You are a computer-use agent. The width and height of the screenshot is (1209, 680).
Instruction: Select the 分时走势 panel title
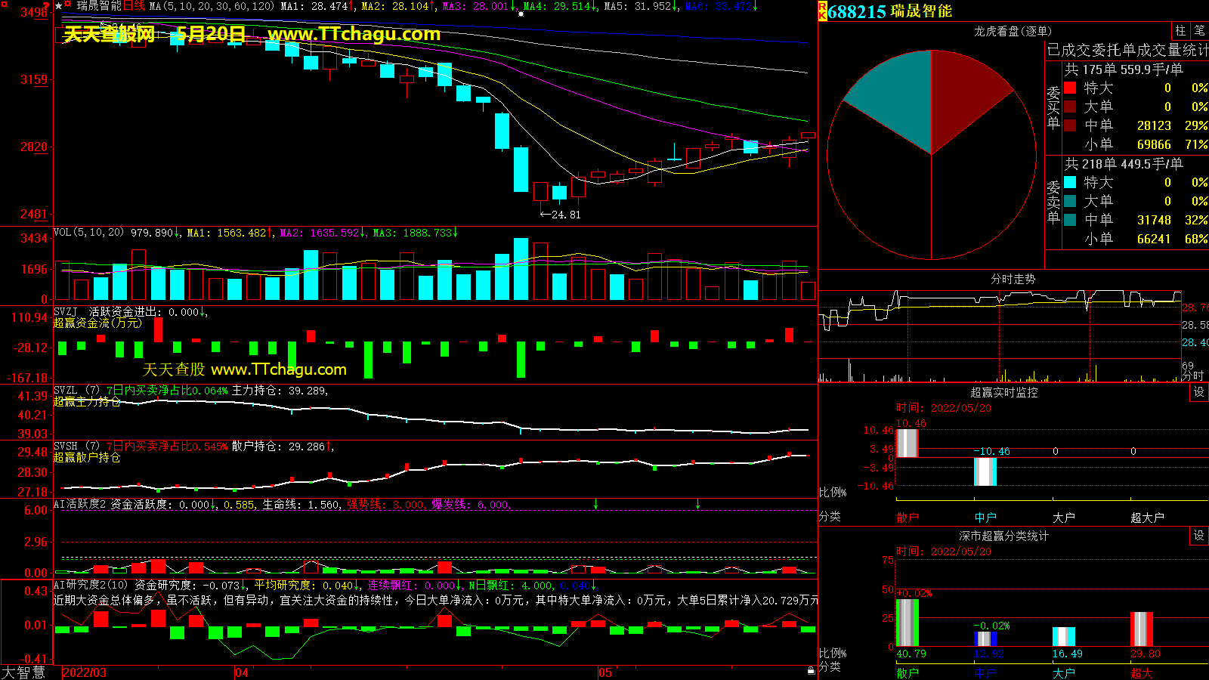1013,280
